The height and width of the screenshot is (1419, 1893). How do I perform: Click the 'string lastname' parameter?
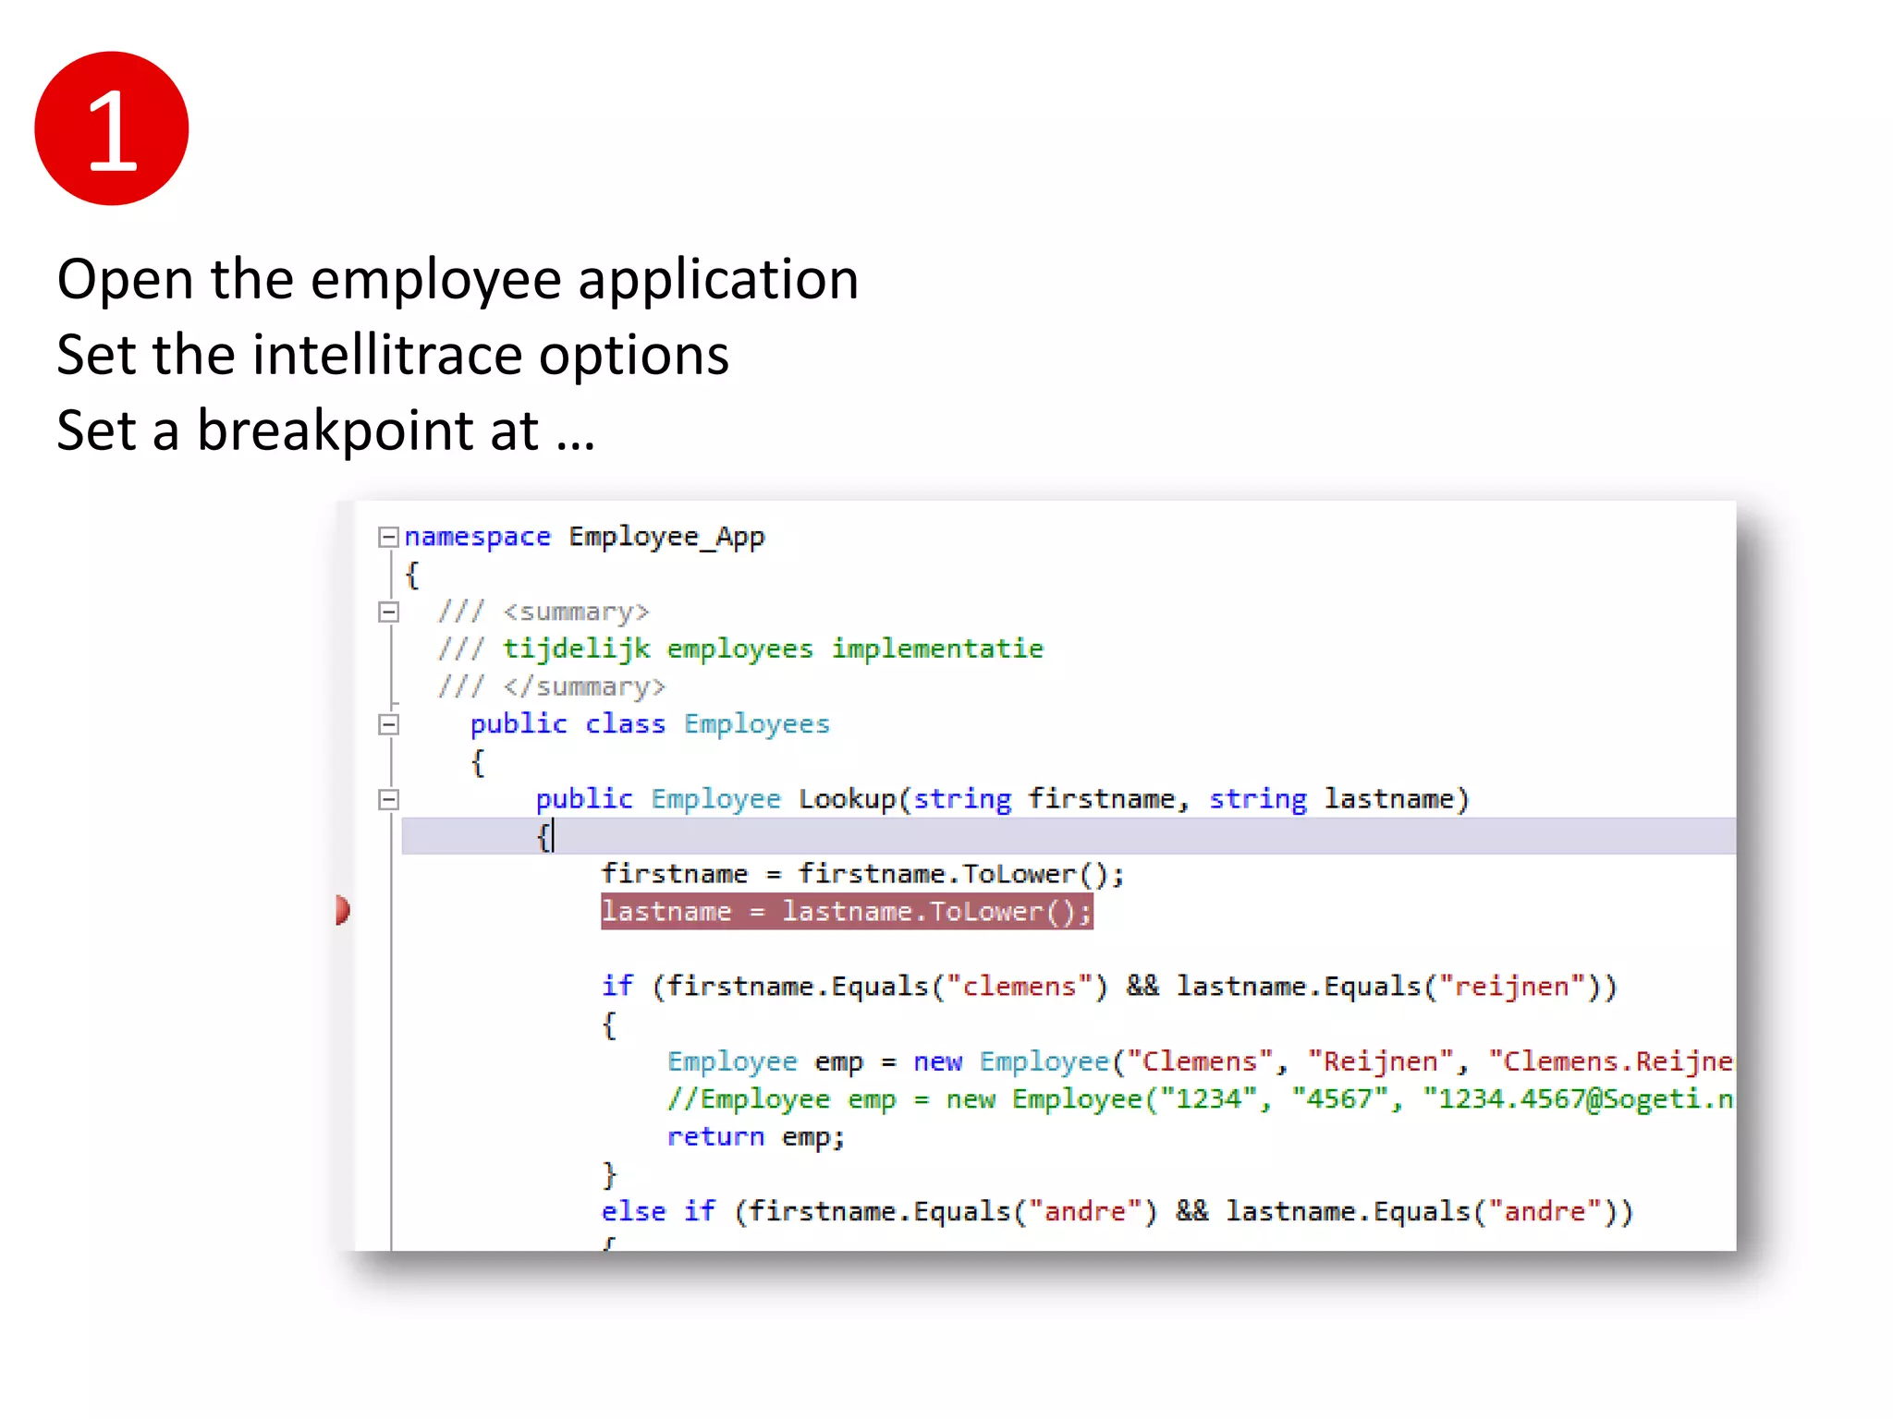[1331, 799]
